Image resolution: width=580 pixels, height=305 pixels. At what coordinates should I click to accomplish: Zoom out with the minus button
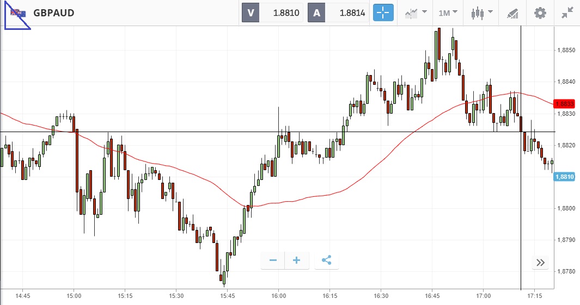coord(273,260)
